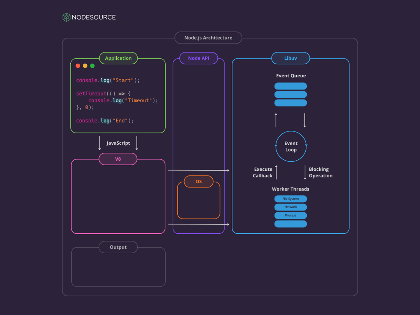
Task: Click the up arrow below Event Queue
Action: click(x=276, y=120)
